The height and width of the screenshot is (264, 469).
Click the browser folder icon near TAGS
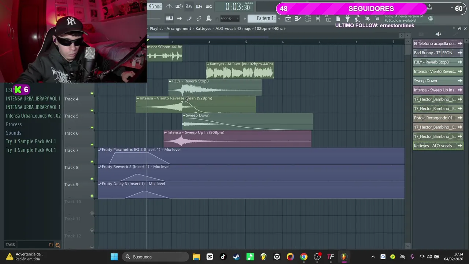coord(51,245)
